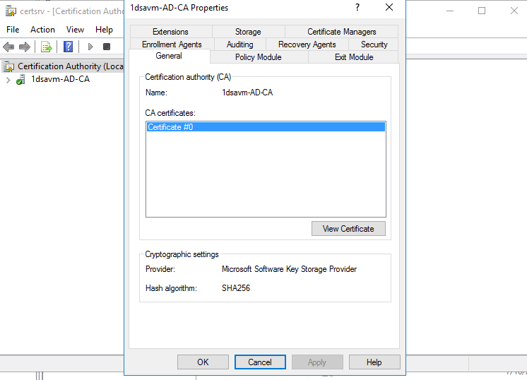Screen dimensions: 527x380
Task: Switch to the Auditing tab
Action: pos(239,44)
